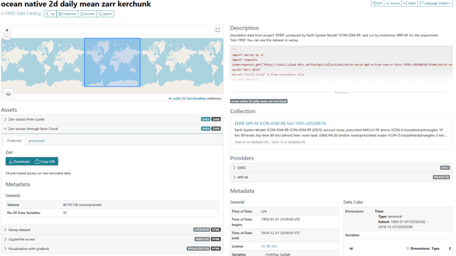Expand the DKRZ provider entry
The width and height of the screenshot is (456, 256).
point(241,168)
